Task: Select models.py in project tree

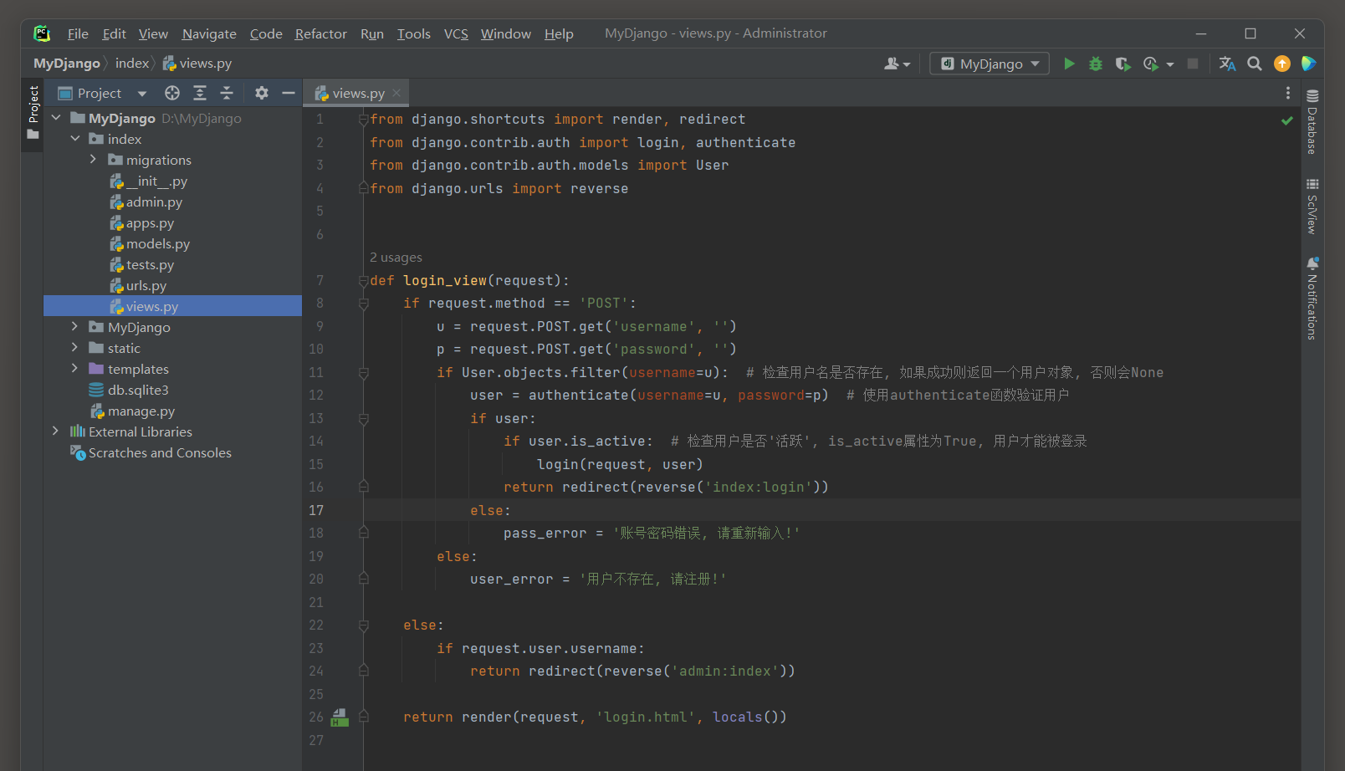Action: pos(158,243)
